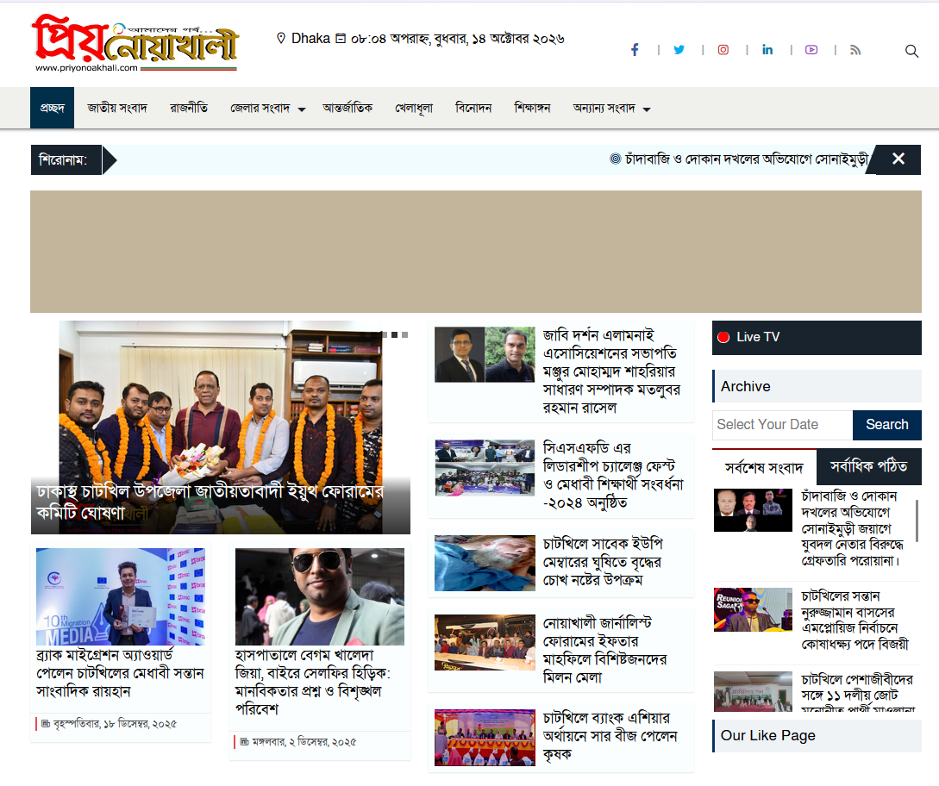Image resolution: width=939 pixels, height=786 pixels.
Task: Click the calendar icon beside header date
Action: 341,38
